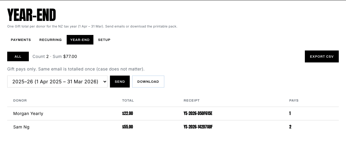Export the list as CSV
Viewport: 346px width, 141px height.
click(x=322, y=56)
